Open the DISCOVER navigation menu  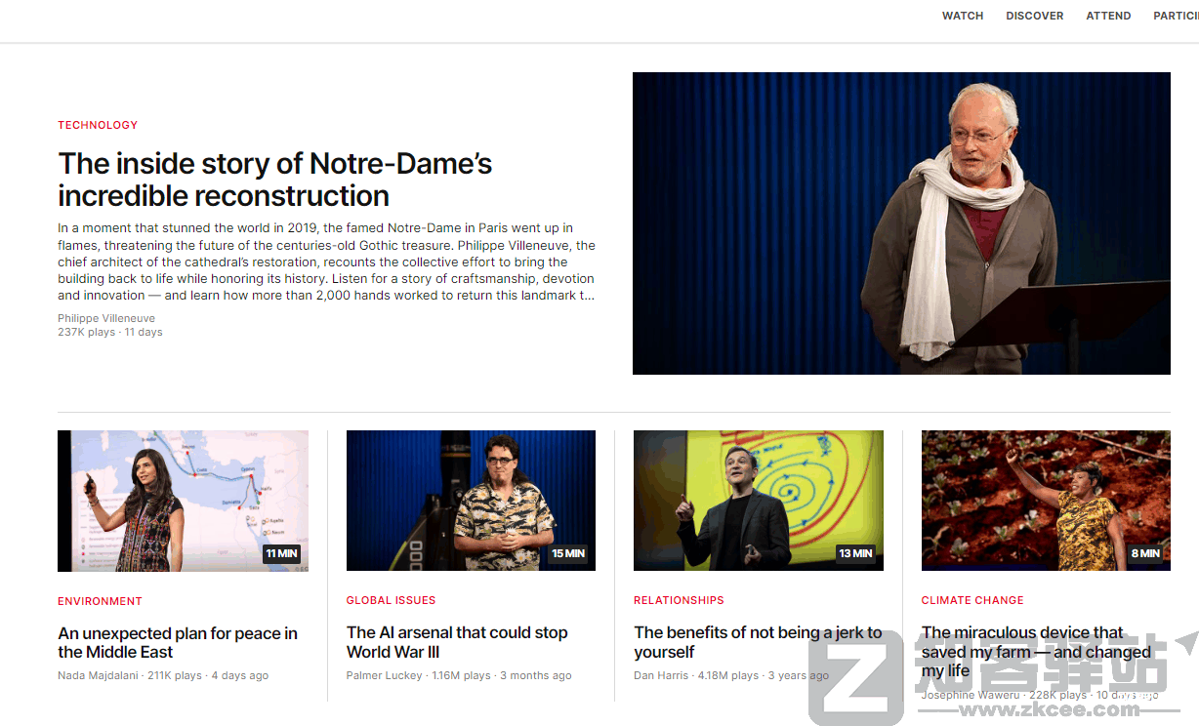point(1034,16)
